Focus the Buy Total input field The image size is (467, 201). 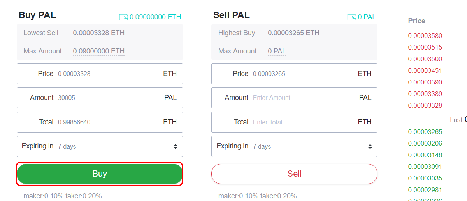click(100, 122)
